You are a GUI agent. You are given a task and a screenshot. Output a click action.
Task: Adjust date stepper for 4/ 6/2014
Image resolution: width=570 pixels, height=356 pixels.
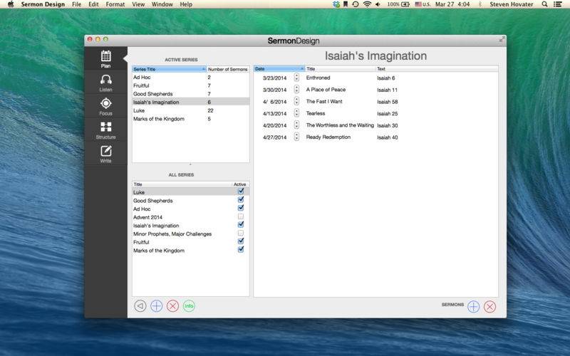[x=296, y=101]
